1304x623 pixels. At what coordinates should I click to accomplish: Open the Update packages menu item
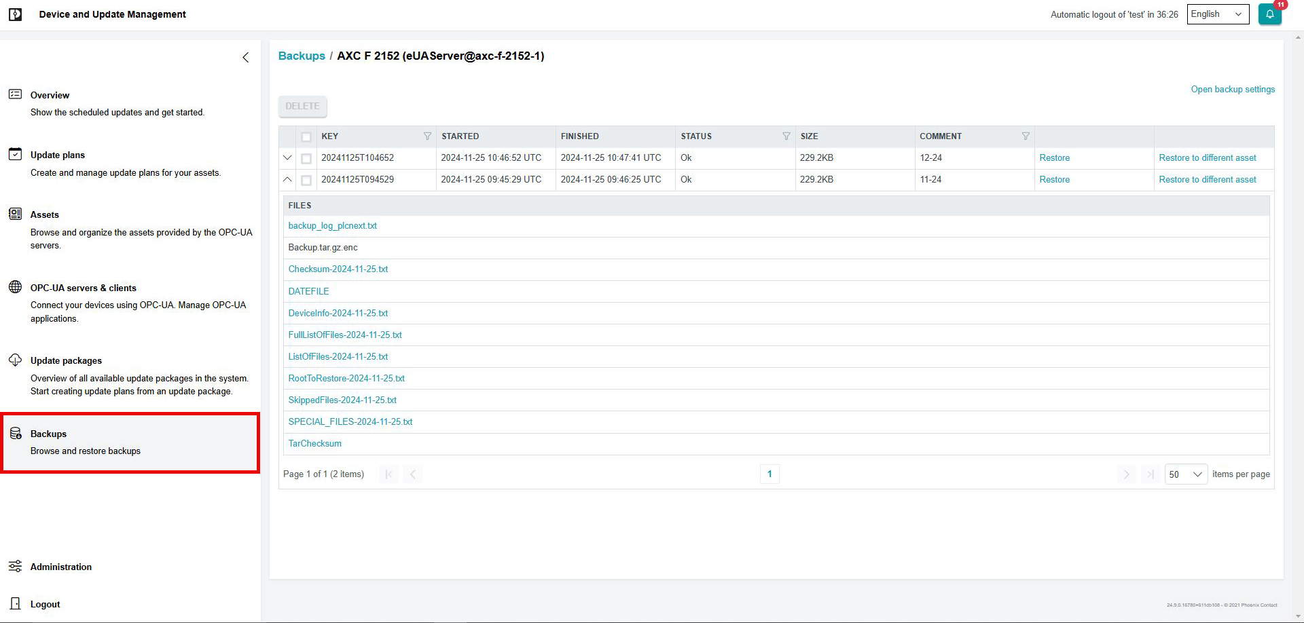(66, 361)
